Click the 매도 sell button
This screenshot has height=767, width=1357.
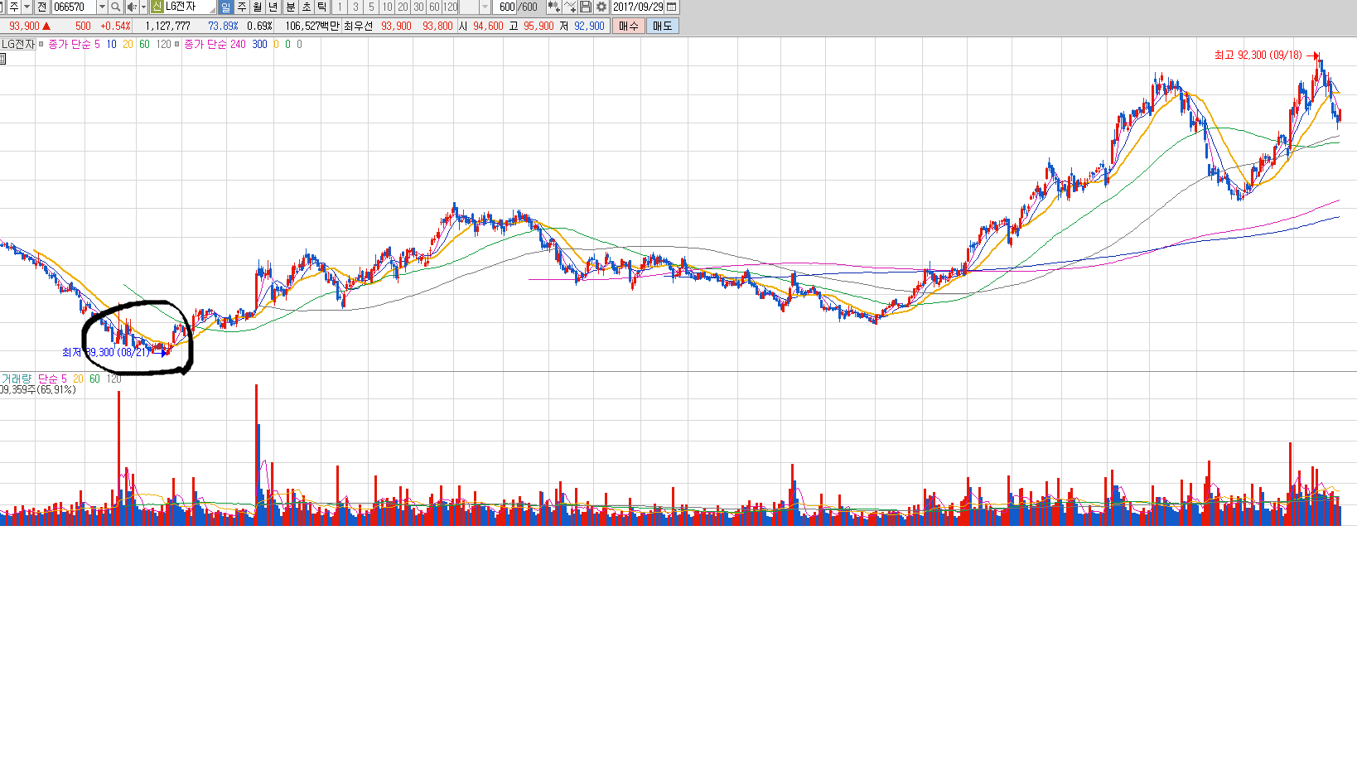tap(662, 26)
